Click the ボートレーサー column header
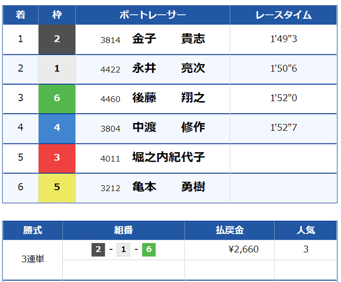This screenshot has height=282, width=341. pyautogui.click(x=152, y=15)
